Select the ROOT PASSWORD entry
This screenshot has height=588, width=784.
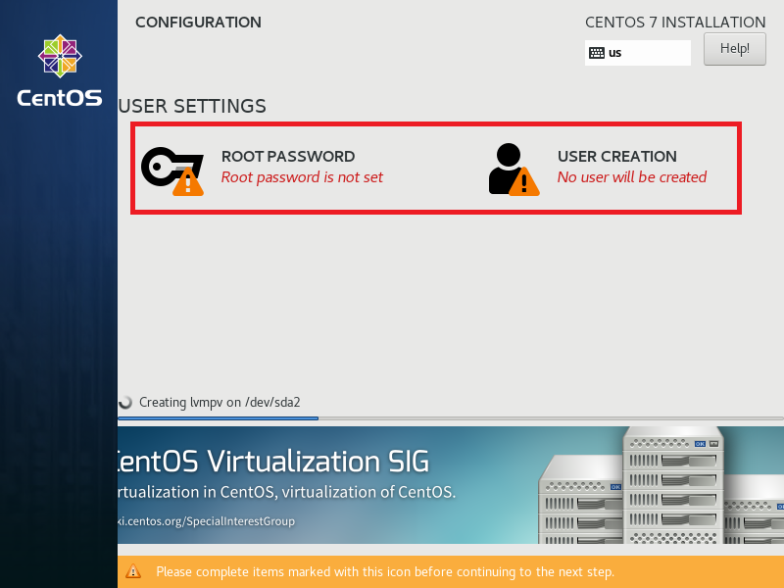[287, 157]
